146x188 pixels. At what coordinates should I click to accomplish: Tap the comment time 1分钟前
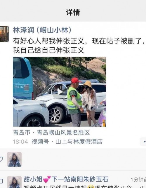click(138, 180)
